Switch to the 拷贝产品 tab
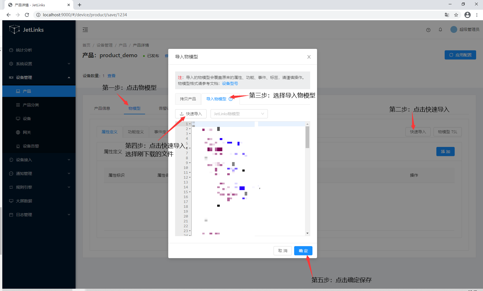This screenshot has width=483, height=291. pyautogui.click(x=188, y=99)
